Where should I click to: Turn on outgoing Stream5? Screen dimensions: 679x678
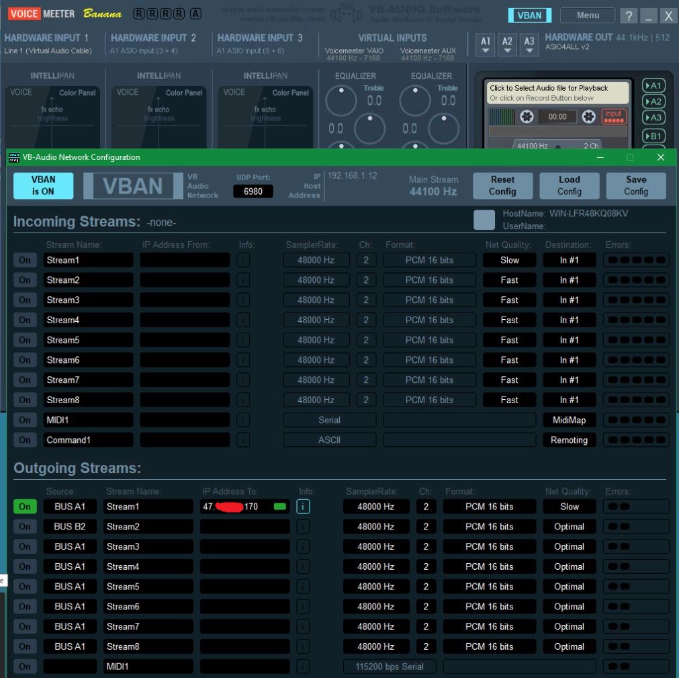(25, 586)
